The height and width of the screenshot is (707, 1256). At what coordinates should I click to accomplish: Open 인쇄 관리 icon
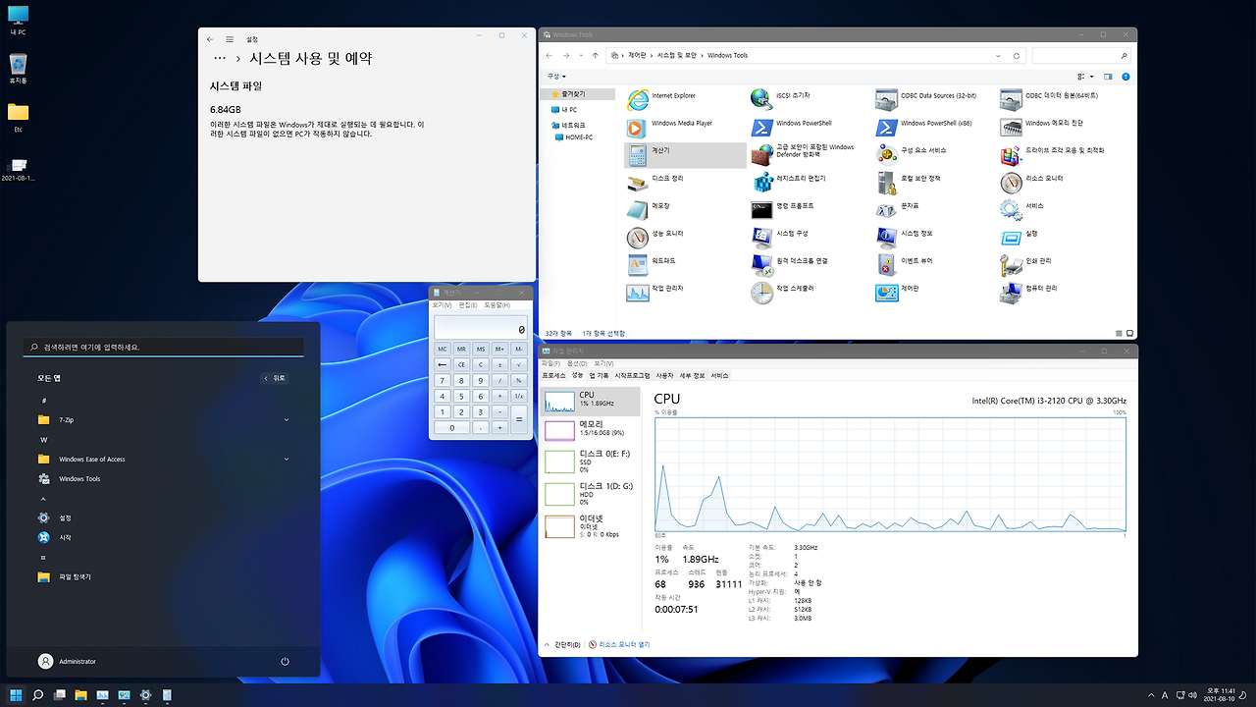coord(1011,264)
